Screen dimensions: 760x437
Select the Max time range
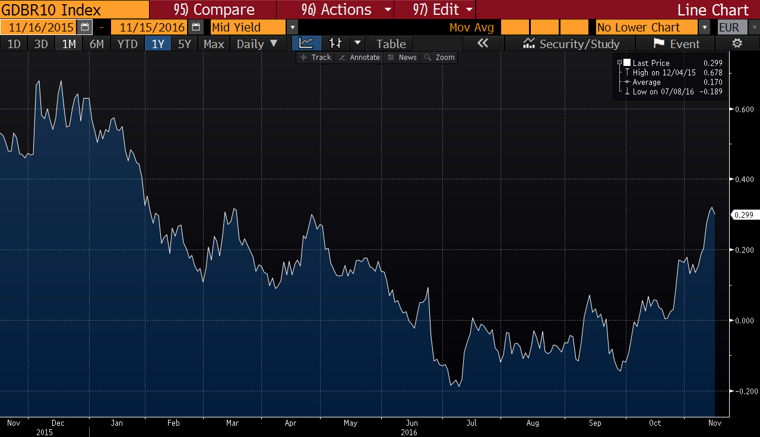[214, 44]
